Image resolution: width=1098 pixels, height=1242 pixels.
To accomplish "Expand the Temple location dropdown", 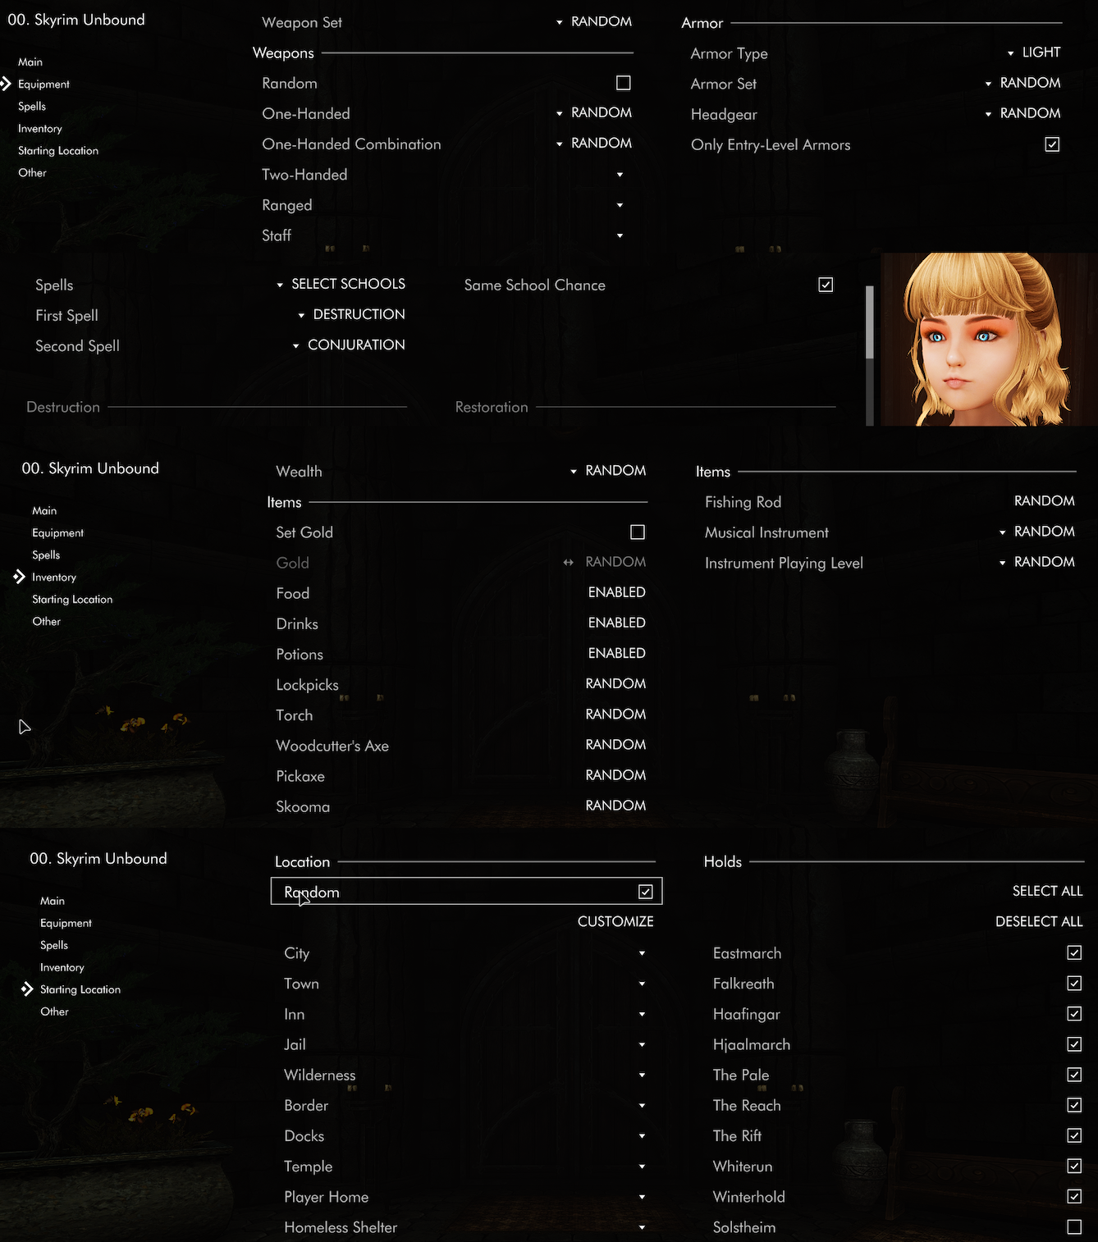I will click(x=643, y=1167).
